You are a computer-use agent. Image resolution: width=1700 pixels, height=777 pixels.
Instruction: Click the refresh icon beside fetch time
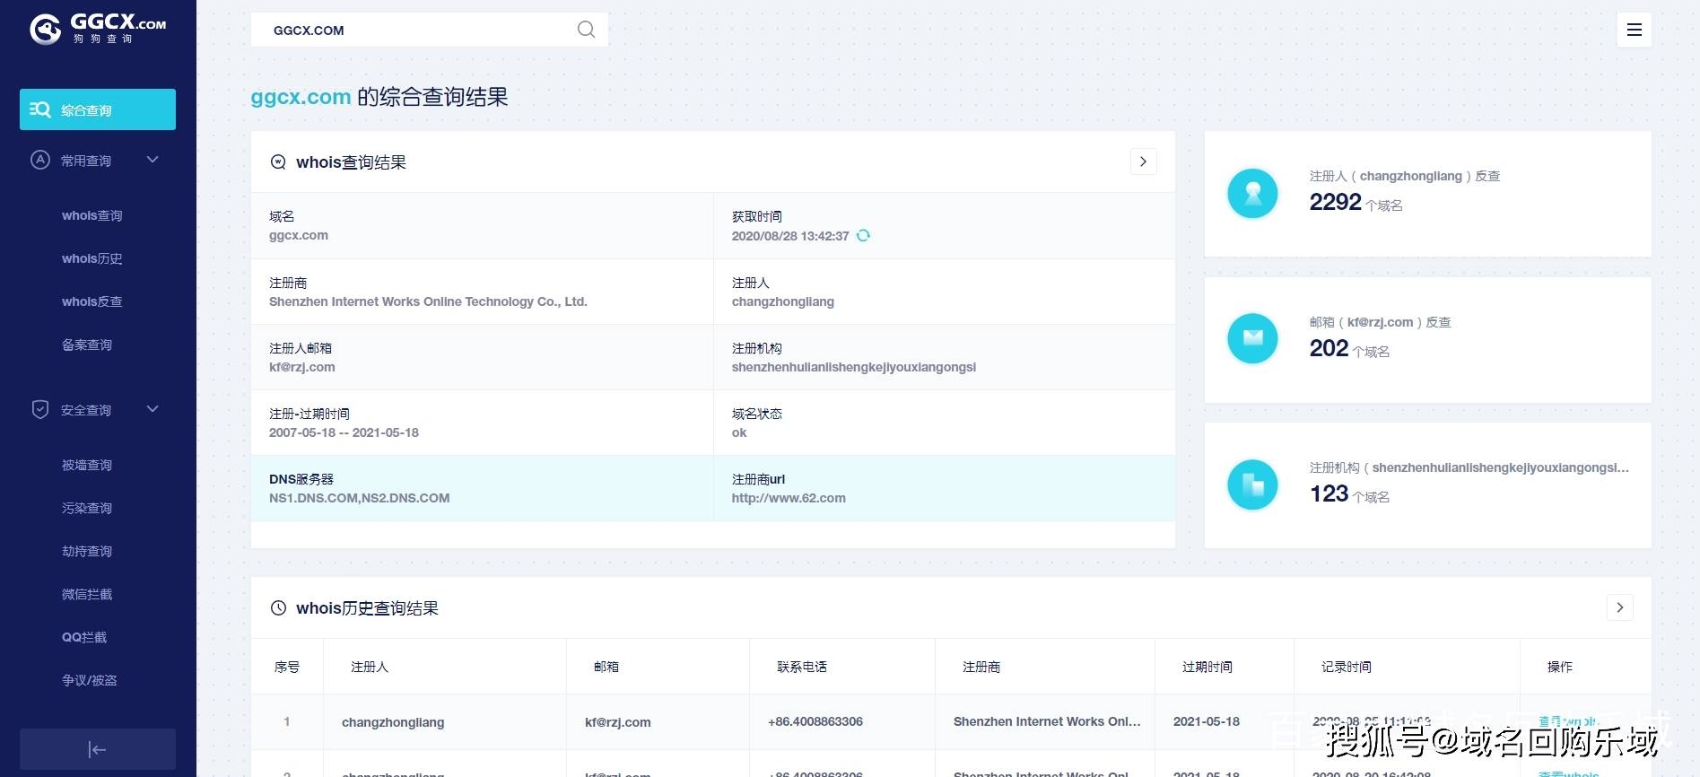(863, 236)
